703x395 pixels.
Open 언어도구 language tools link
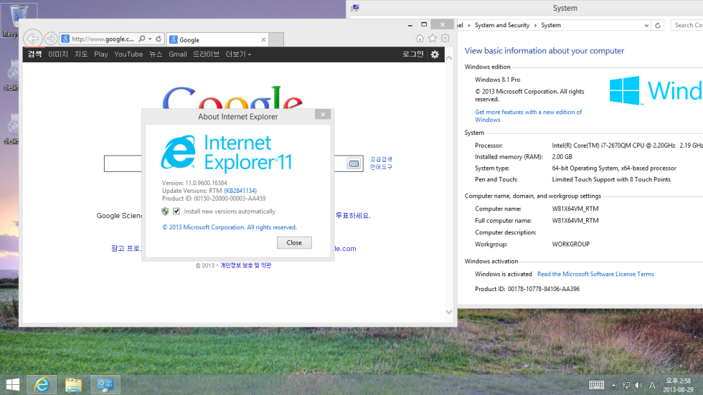click(x=381, y=167)
